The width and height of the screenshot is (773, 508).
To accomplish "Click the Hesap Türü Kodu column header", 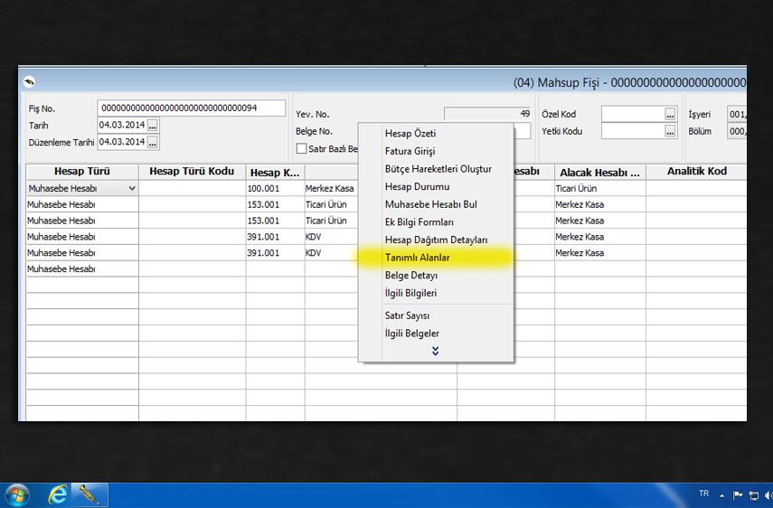I will (x=192, y=172).
